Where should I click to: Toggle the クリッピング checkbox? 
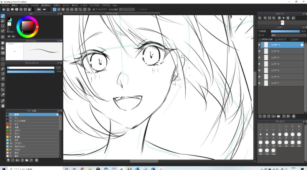tap(276, 39)
